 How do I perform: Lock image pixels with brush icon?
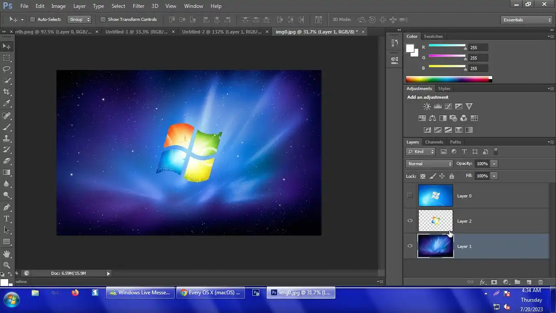[x=433, y=176]
